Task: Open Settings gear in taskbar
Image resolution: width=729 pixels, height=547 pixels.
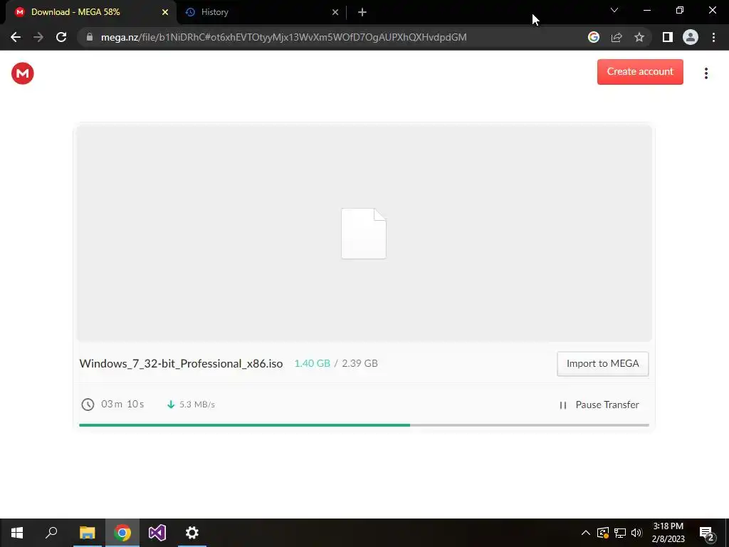Action: tap(192, 533)
